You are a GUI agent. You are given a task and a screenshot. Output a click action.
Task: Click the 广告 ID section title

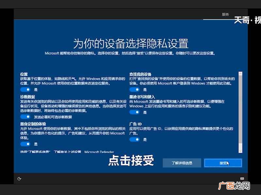tap(135, 124)
